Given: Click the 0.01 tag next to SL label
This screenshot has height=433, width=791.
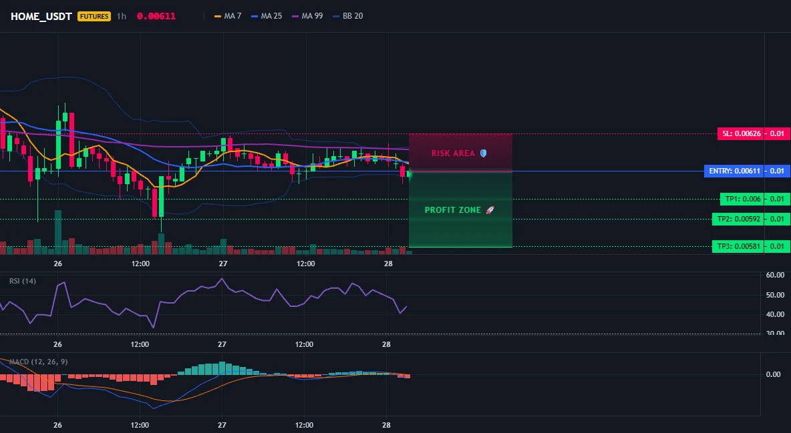Looking at the screenshot, I should click(x=777, y=133).
